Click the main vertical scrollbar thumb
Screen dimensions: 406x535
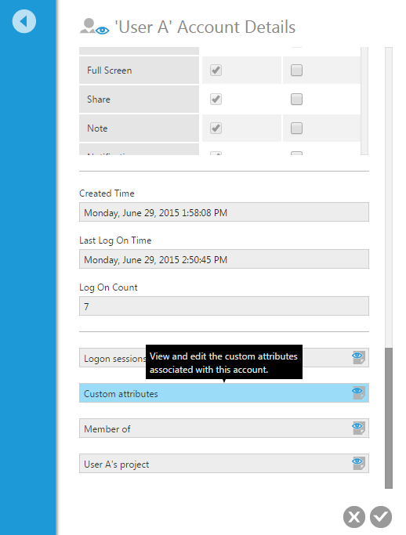point(389,418)
